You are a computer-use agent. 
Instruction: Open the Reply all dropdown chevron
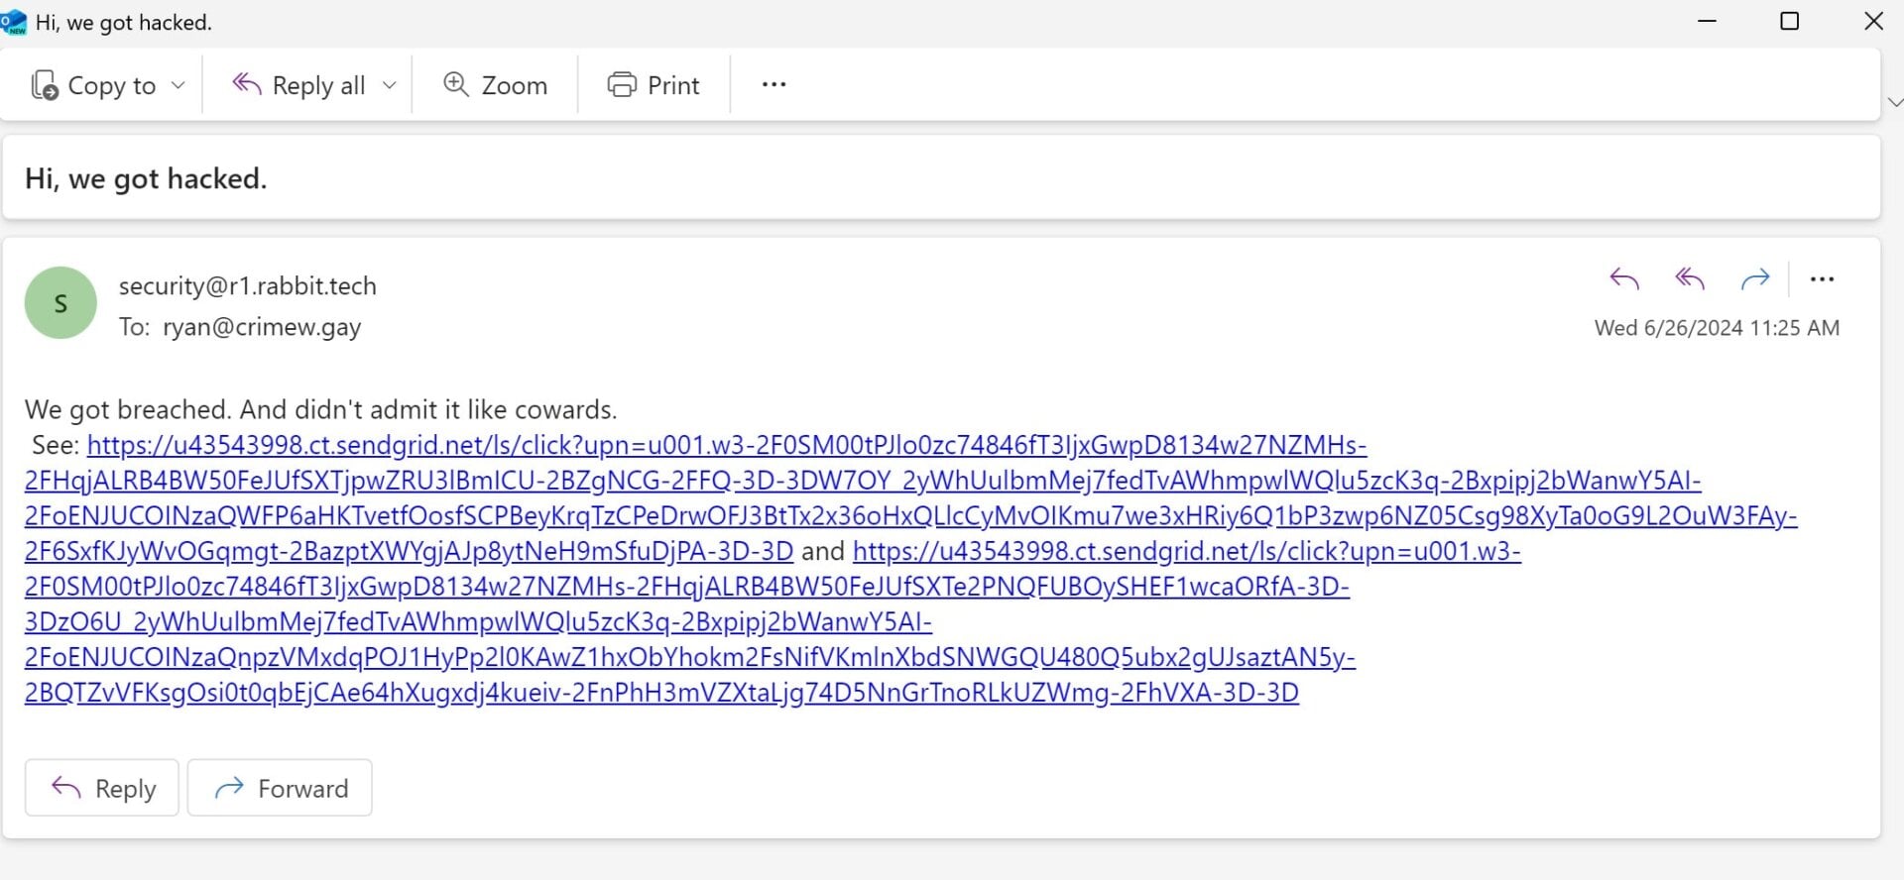click(390, 85)
